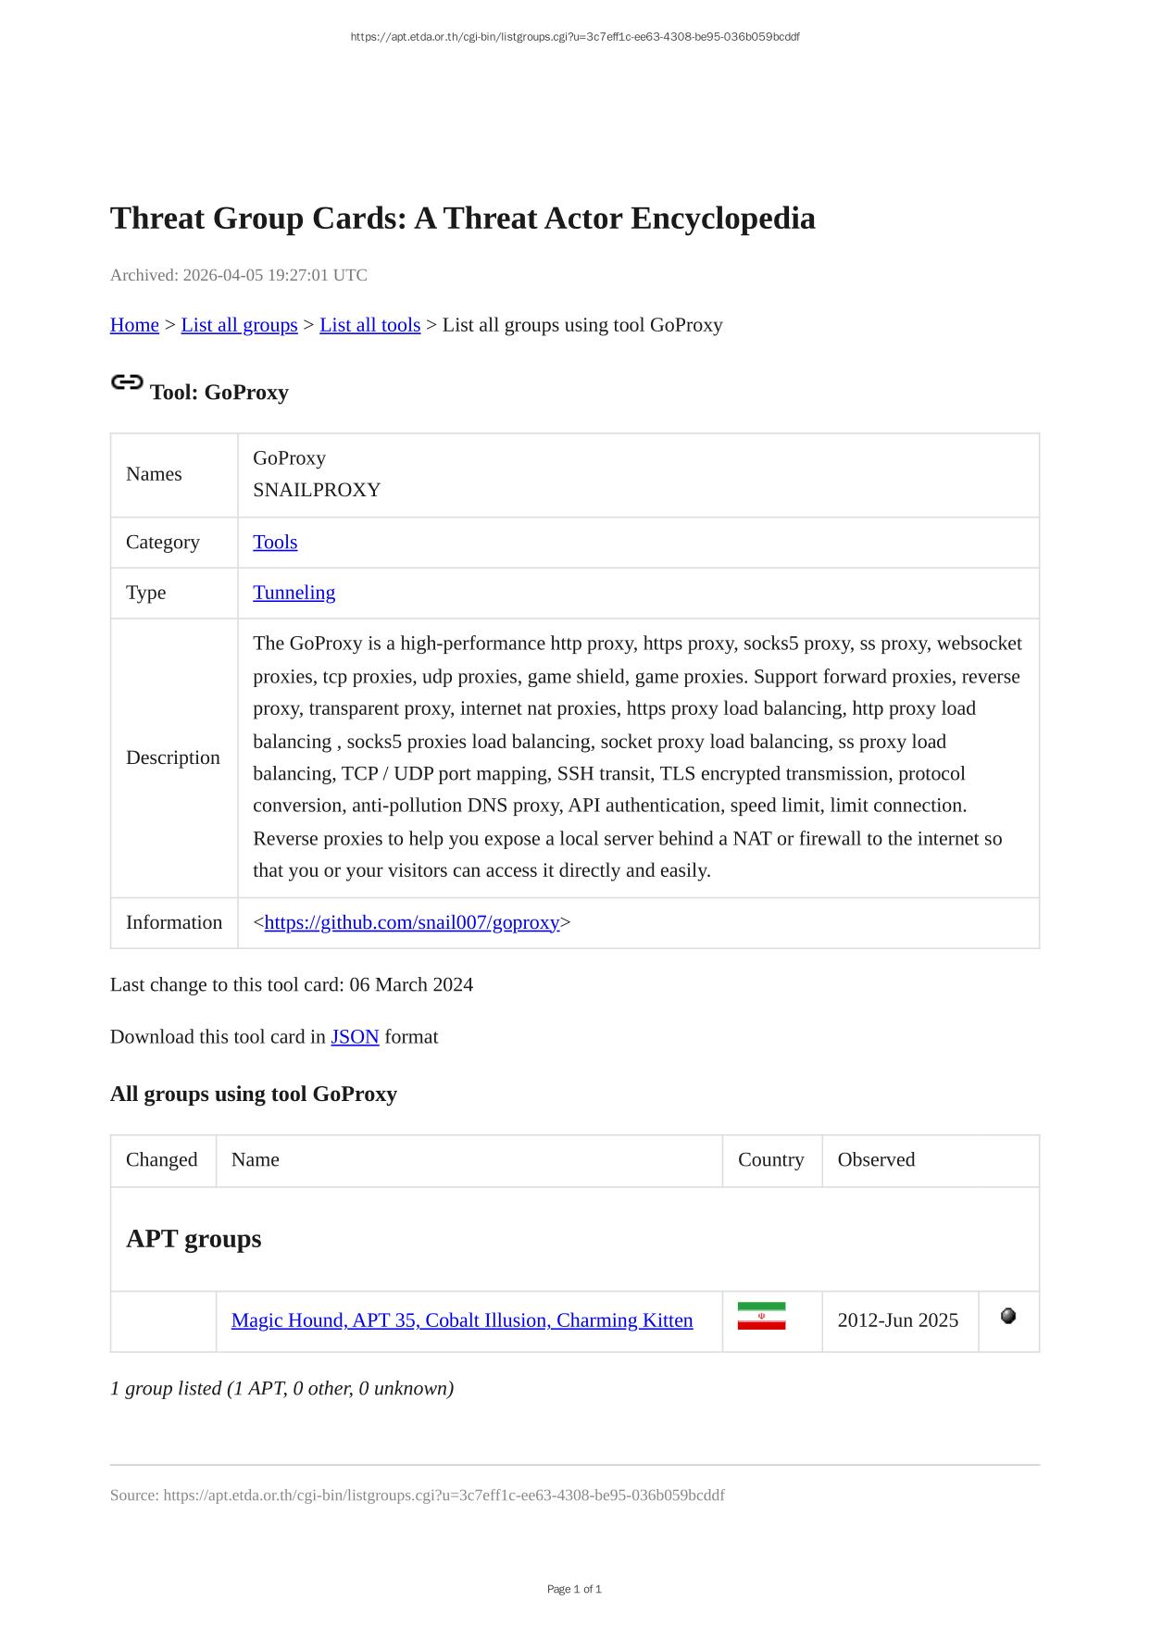Click the dark sphere status icon
Viewport: 1150px width, 1626px height.
pyautogui.click(x=1008, y=1316)
